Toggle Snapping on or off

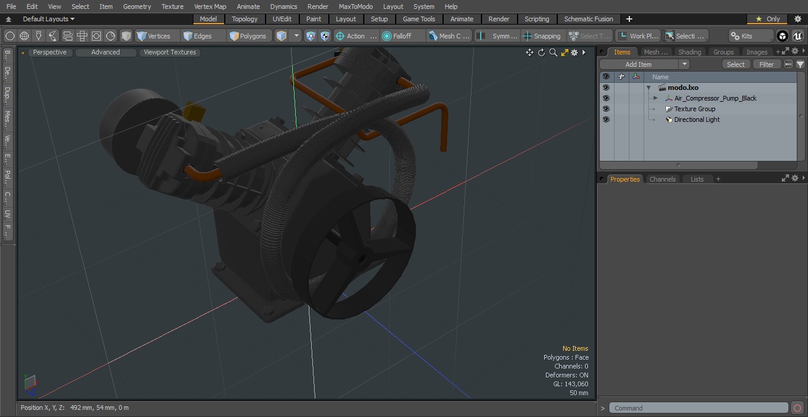[x=543, y=36]
